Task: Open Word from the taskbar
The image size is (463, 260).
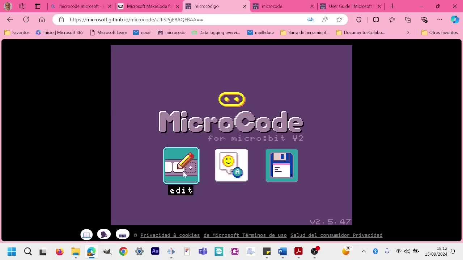Action: point(283,251)
